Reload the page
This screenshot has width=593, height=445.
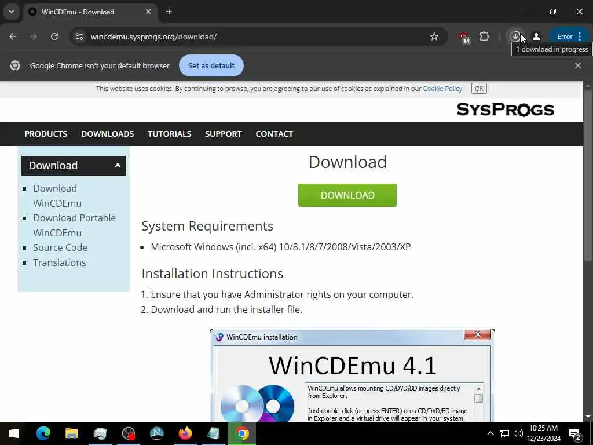(54, 37)
